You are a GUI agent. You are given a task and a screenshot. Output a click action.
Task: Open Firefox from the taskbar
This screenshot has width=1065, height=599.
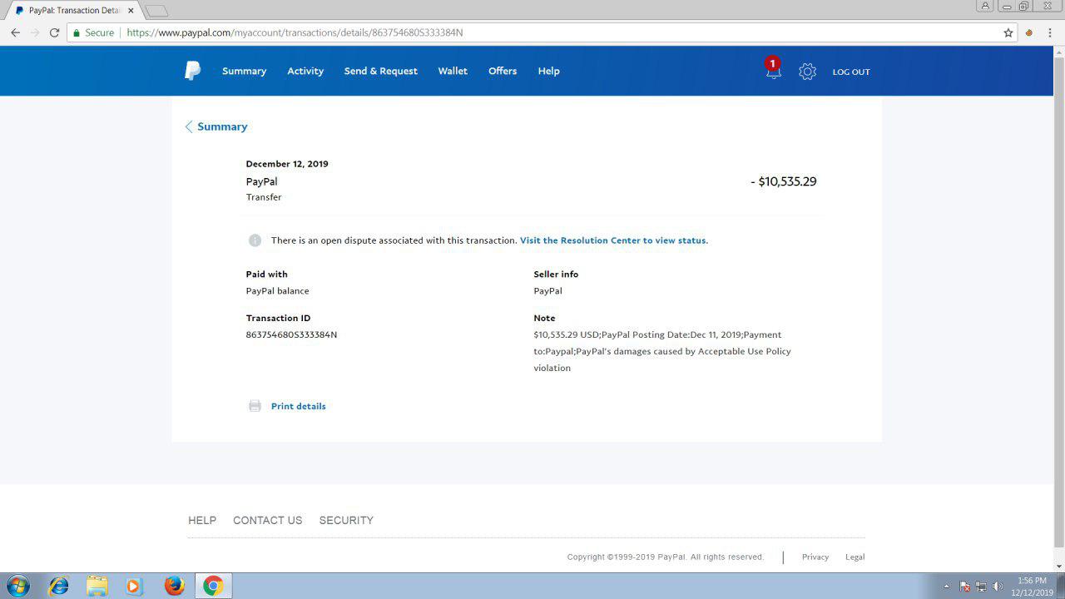[174, 586]
